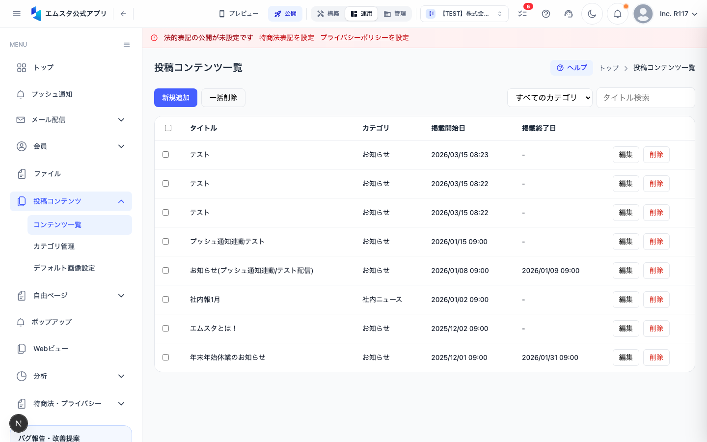Click the 公開 publish button

[x=285, y=14]
